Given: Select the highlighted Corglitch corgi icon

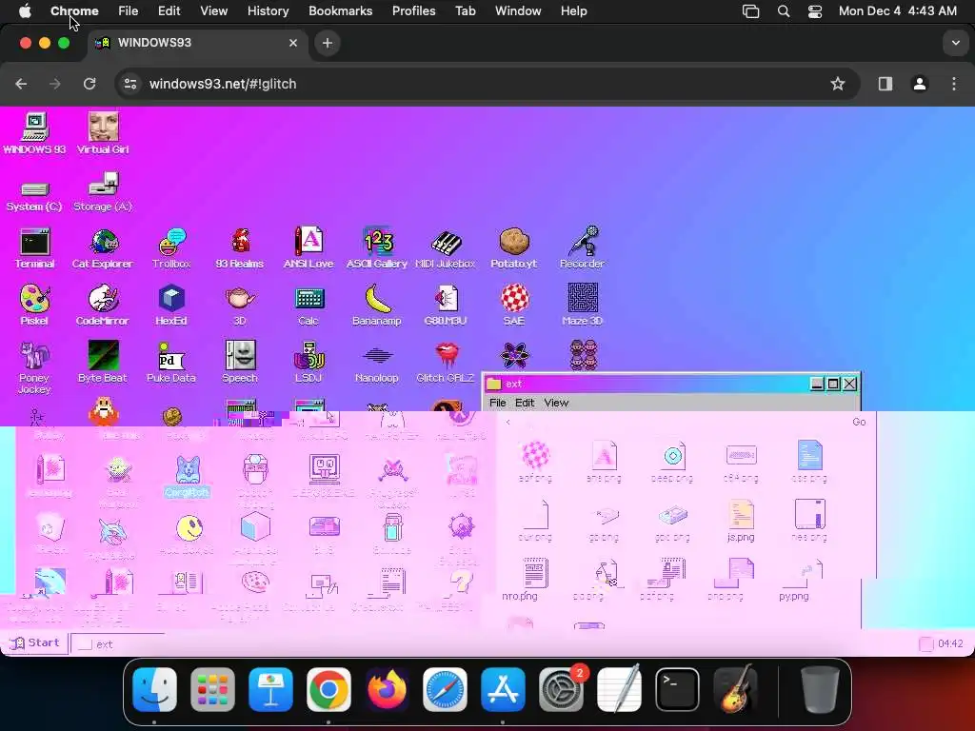Looking at the screenshot, I should click(x=188, y=477).
